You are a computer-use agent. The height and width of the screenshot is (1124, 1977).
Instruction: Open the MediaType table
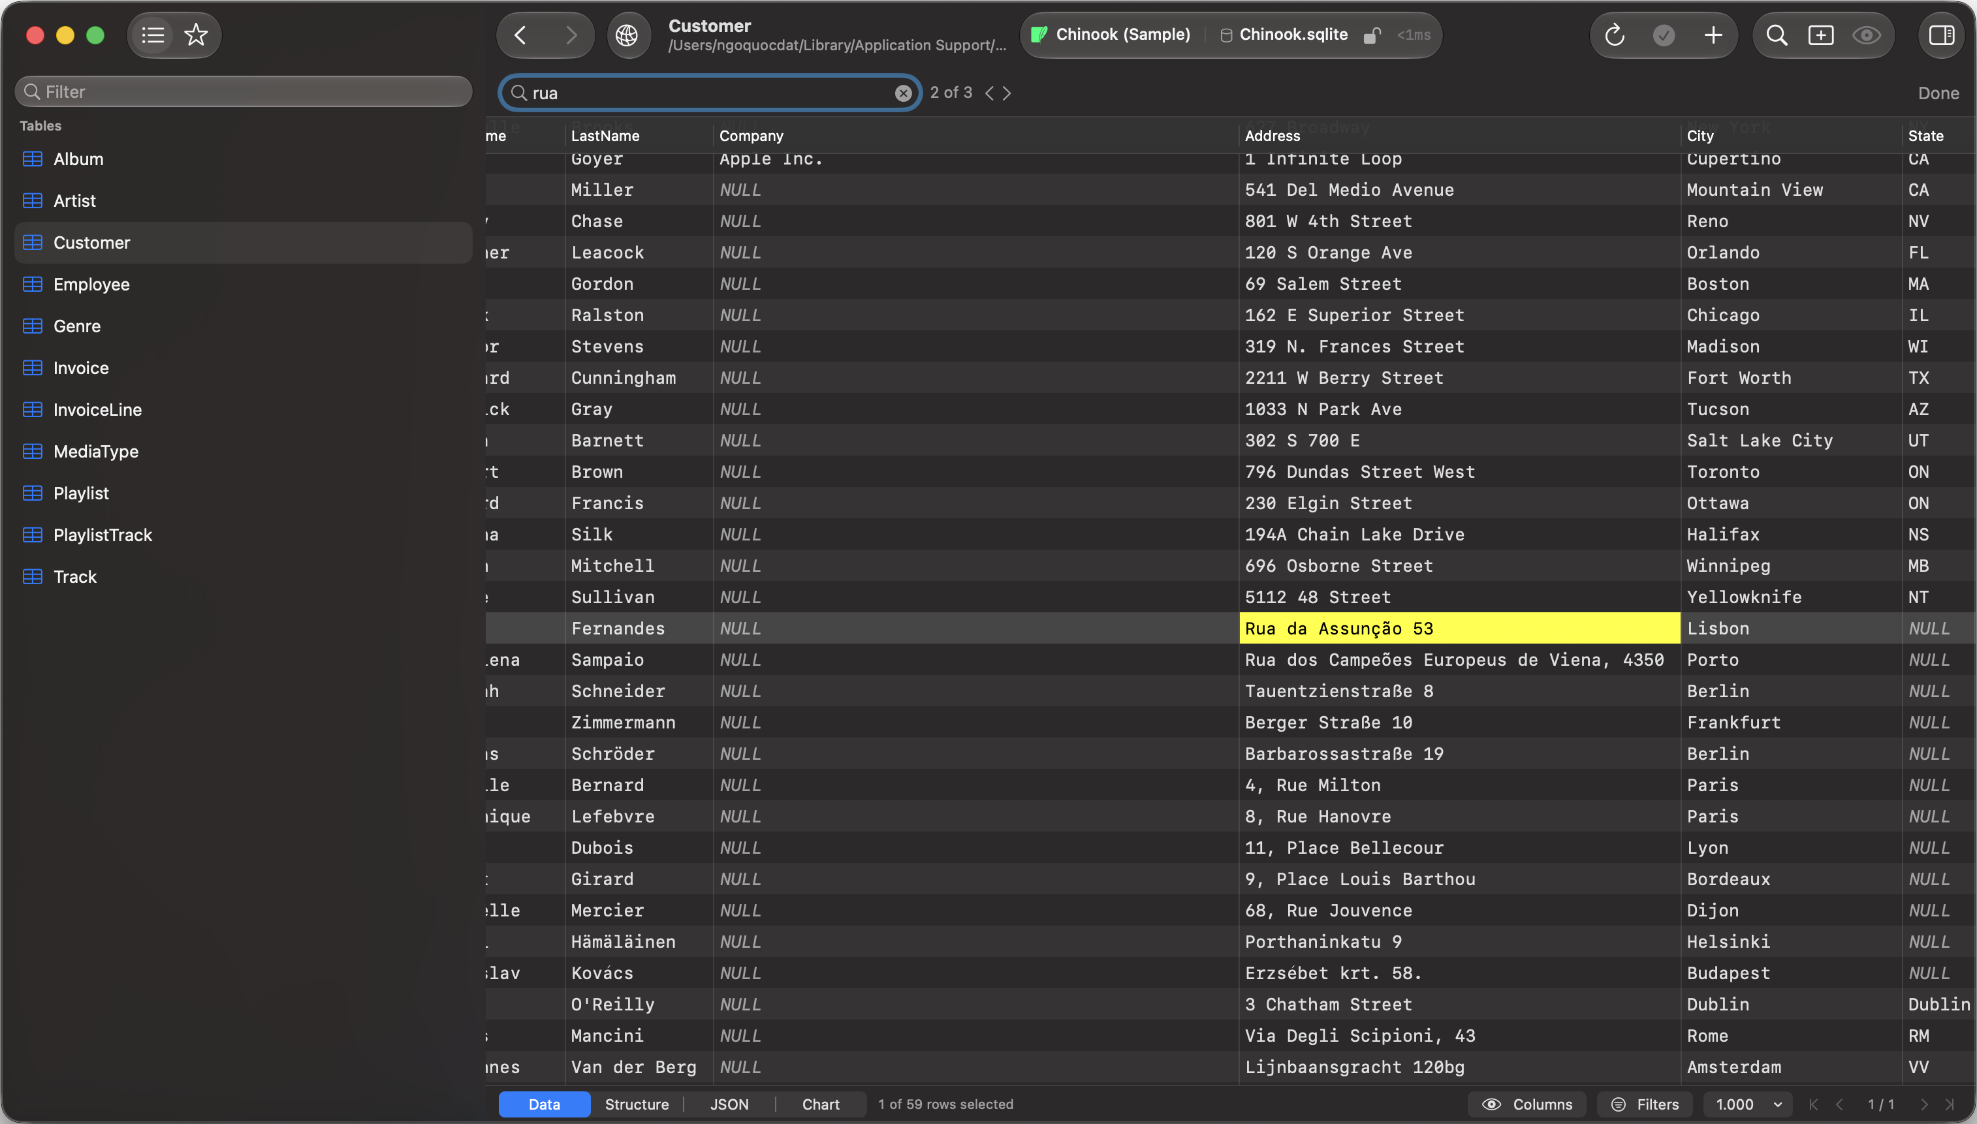pos(243,451)
